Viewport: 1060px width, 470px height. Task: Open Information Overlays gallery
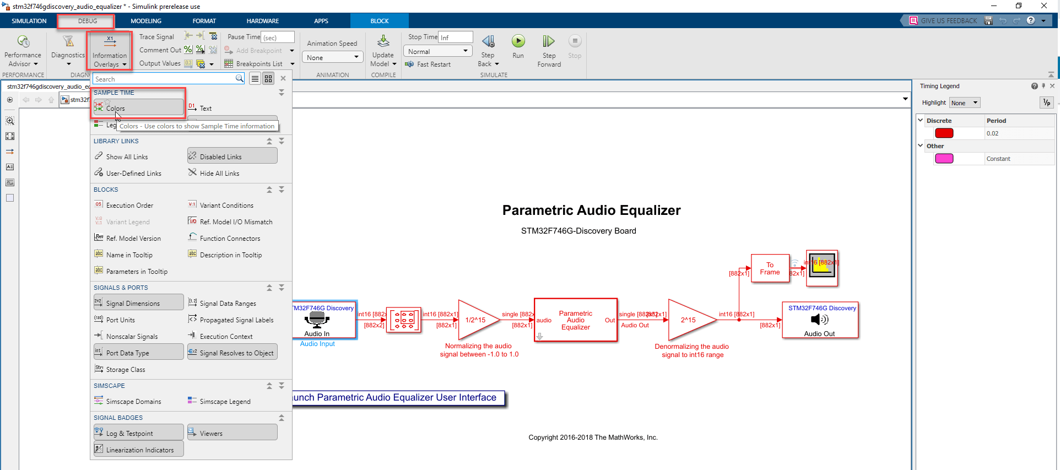point(109,51)
